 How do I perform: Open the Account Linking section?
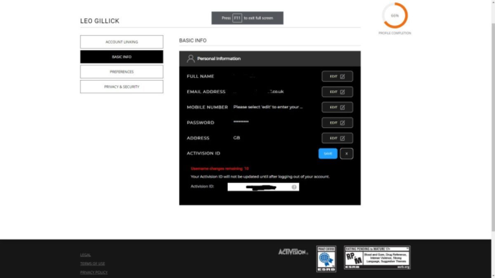122,42
